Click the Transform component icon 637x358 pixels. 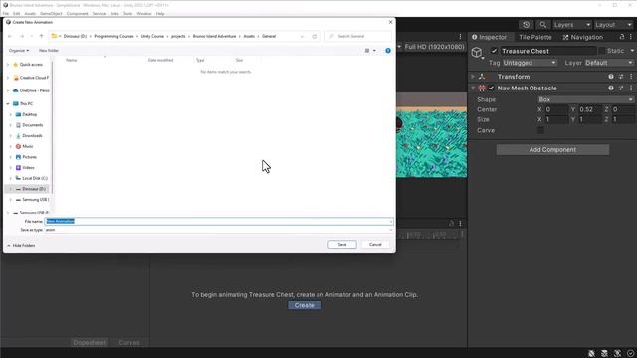coord(482,77)
